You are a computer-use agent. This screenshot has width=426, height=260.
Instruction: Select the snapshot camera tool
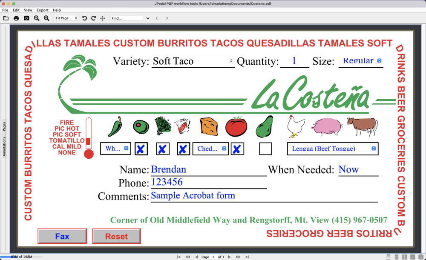click(x=26, y=18)
